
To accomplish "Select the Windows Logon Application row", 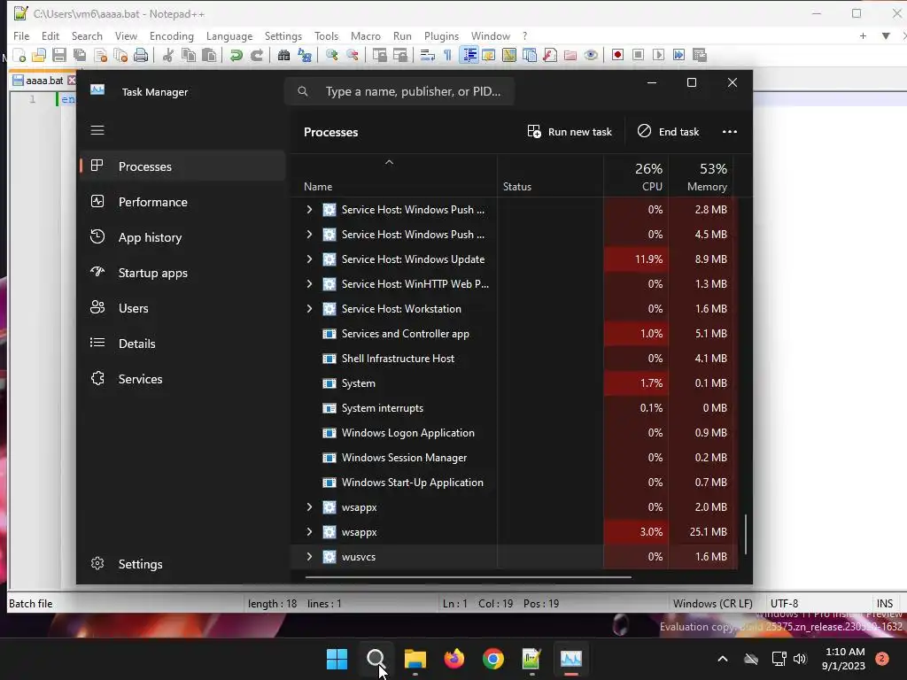I will [514, 433].
